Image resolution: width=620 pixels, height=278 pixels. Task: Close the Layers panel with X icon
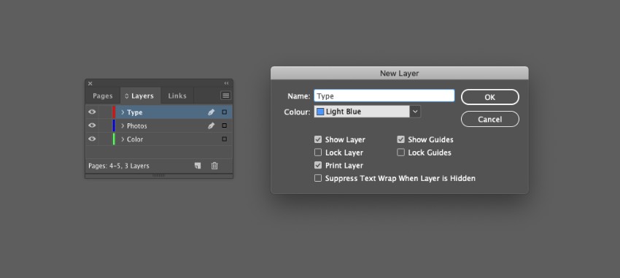(90, 83)
